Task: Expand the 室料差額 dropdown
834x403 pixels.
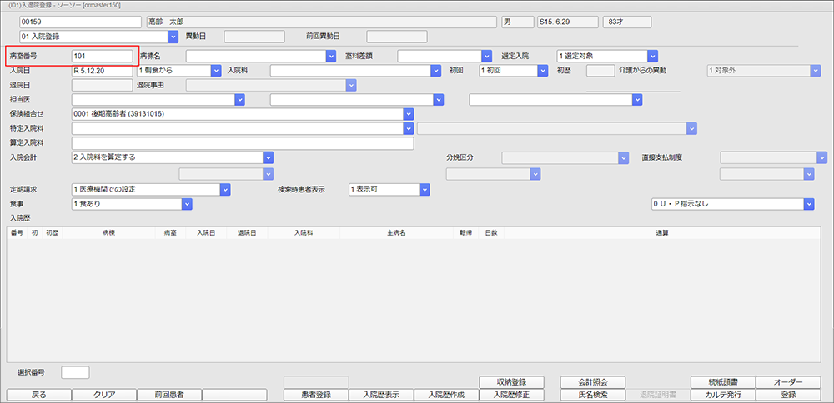Action: coord(487,56)
